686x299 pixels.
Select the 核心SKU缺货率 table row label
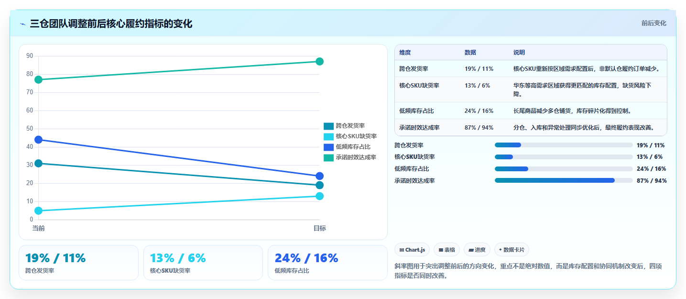click(419, 86)
